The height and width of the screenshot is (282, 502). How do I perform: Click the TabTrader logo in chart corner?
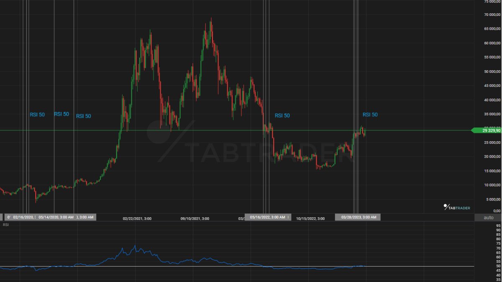click(456, 207)
